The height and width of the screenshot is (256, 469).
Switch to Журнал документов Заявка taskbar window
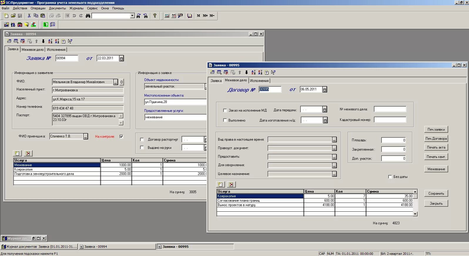coord(39,247)
